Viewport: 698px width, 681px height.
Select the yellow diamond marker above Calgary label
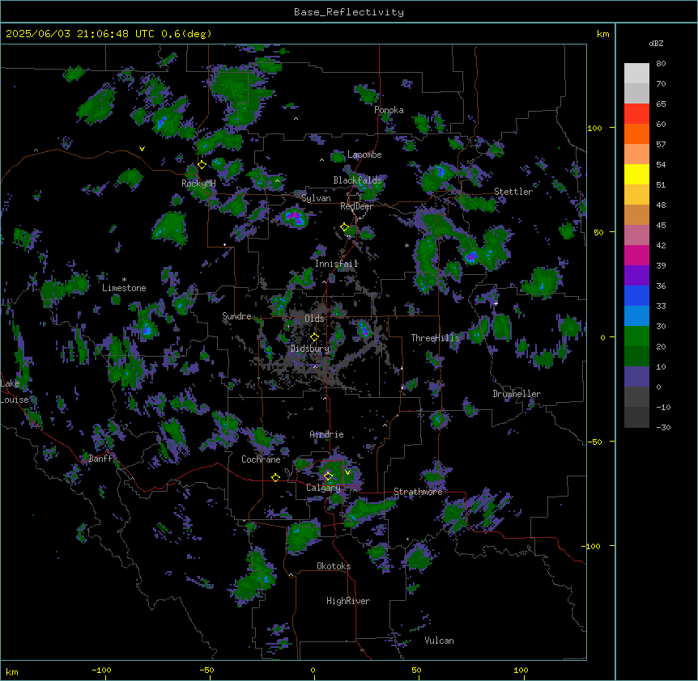(328, 476)
